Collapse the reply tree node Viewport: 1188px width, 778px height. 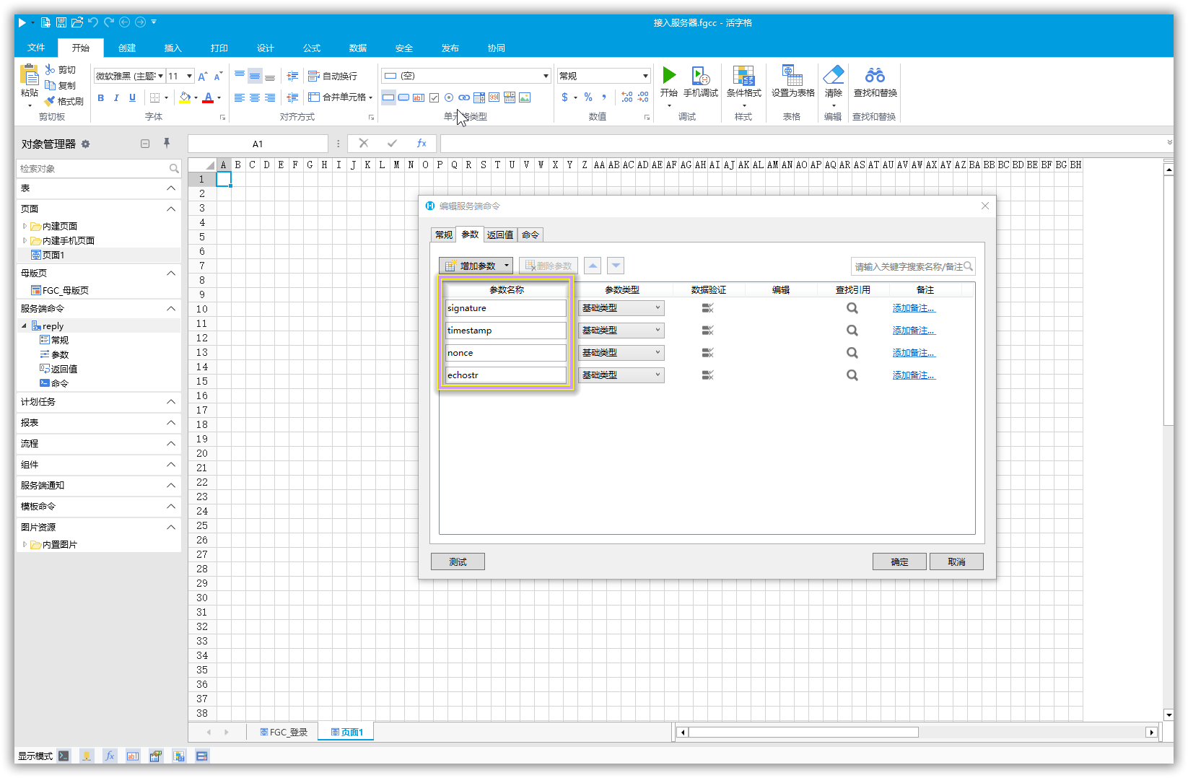pos(24,326)
